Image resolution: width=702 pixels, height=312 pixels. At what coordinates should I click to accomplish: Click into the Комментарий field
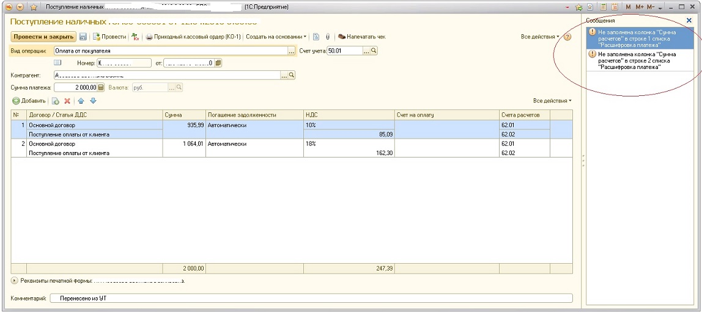point(311,298)
